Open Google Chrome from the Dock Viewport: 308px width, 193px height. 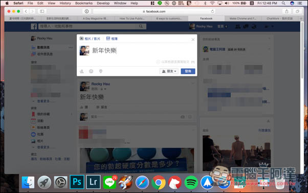(x=158, y=182)
